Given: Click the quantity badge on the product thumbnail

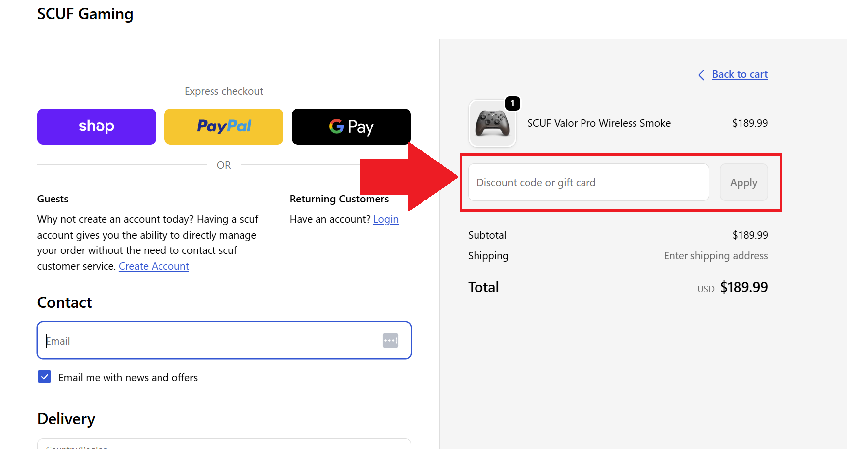Looking at the screenshot, I should tap(513, 103).
